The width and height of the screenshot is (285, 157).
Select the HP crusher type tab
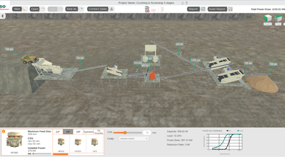pyautogui.click(x=68, y=132)
